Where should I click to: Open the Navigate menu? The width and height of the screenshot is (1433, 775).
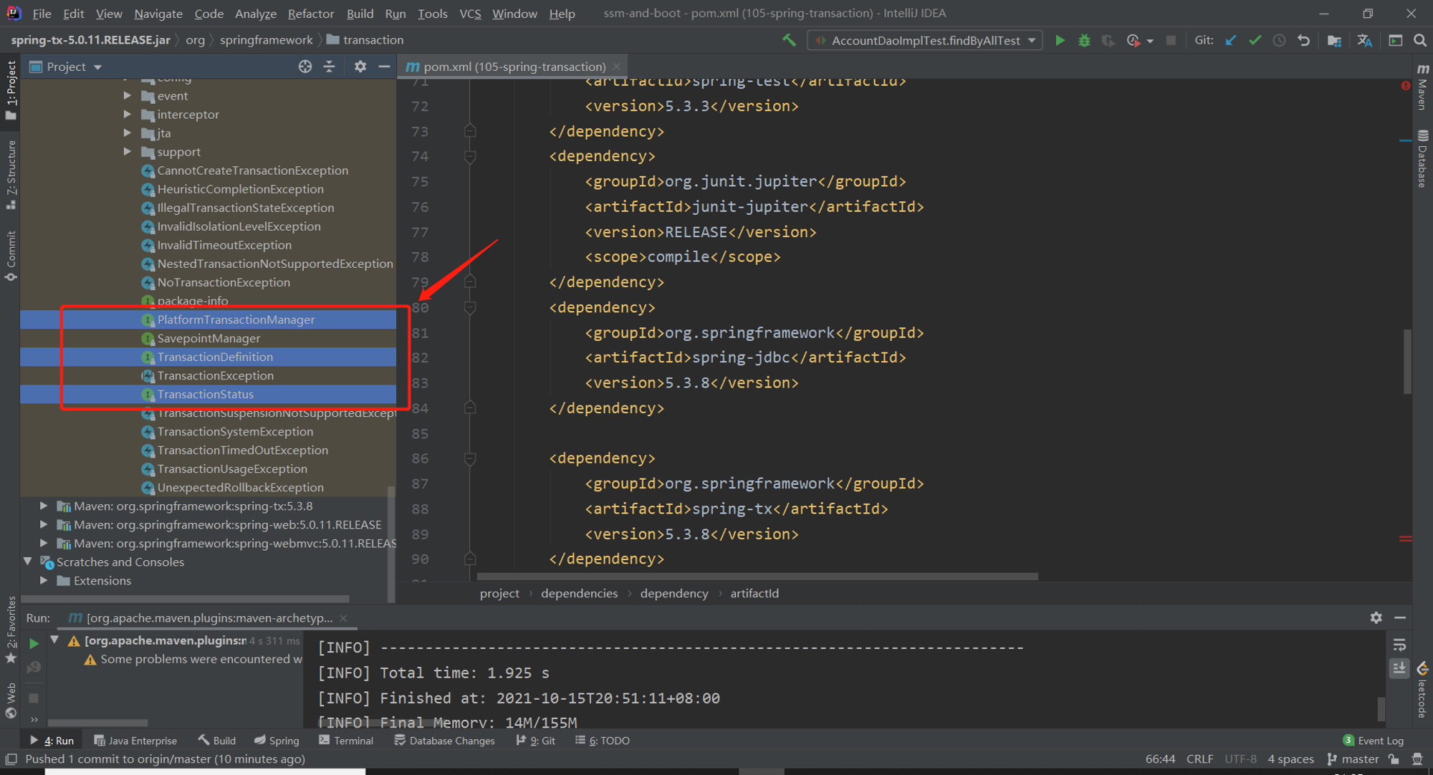point(158,13)
